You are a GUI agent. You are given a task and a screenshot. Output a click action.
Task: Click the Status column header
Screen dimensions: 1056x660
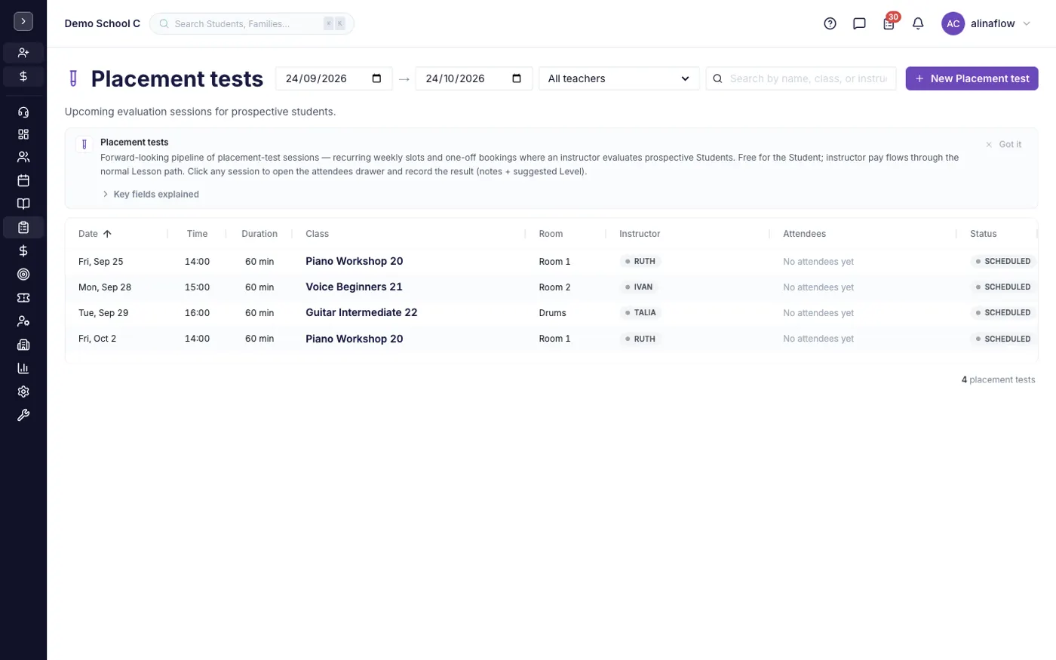click(x=983, y=234)
